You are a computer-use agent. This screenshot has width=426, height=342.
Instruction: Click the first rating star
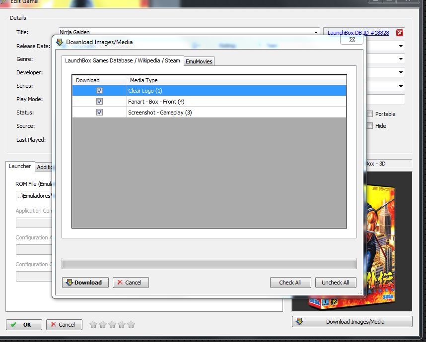click(x=93, y=324)
